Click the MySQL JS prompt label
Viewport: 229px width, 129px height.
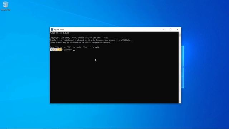56,50
